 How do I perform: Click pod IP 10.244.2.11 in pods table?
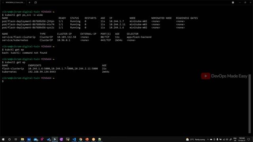117,24
